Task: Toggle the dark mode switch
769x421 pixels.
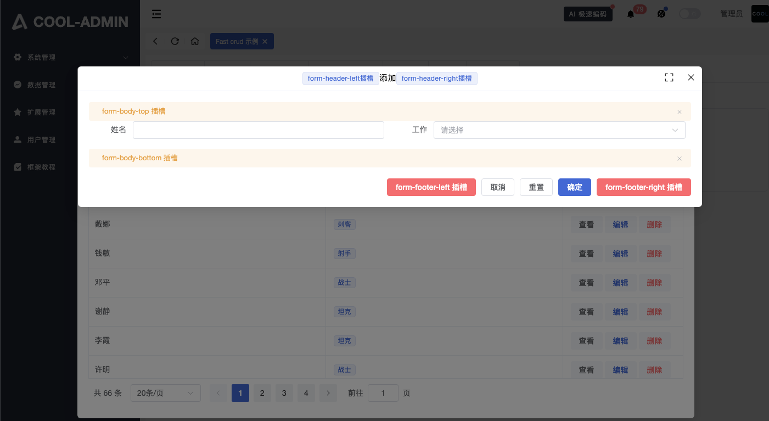Action: click(689, 14)
